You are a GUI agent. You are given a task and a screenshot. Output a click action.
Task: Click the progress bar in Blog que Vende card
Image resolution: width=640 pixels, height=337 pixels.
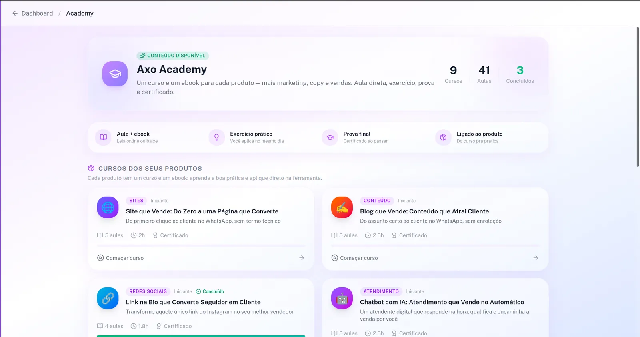(435, 246)
